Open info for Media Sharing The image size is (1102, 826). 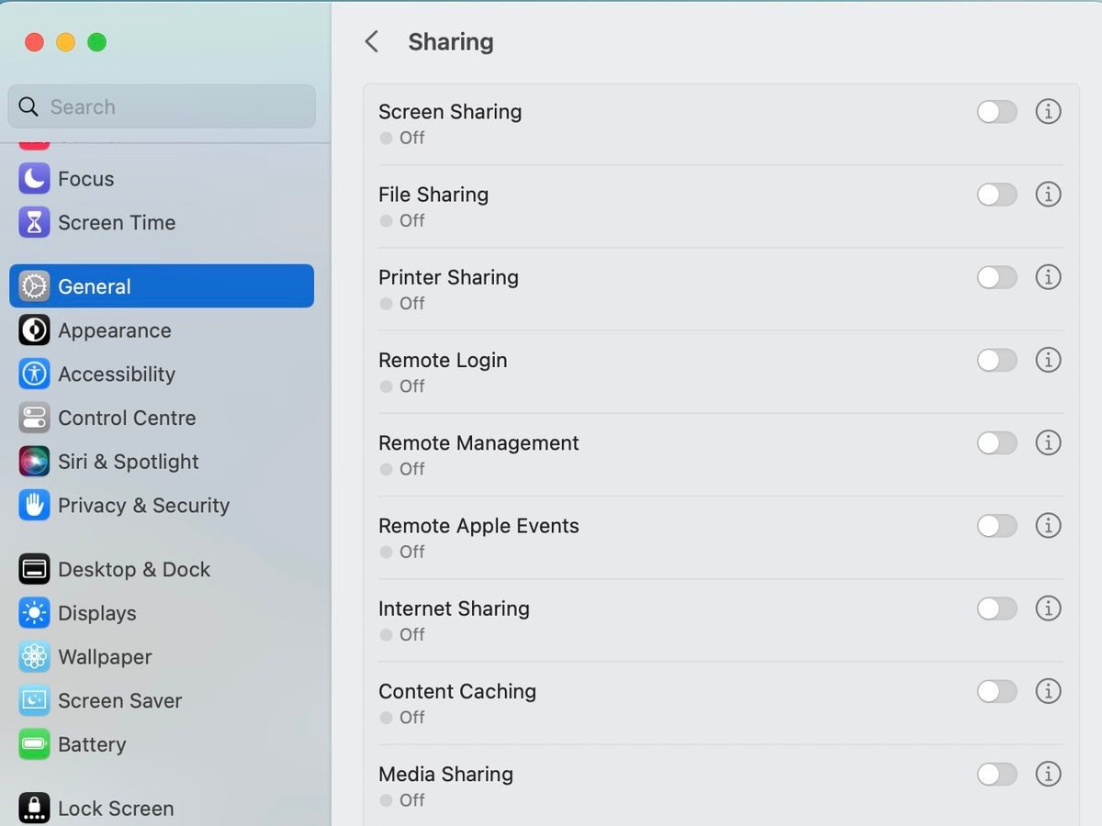1048,774
